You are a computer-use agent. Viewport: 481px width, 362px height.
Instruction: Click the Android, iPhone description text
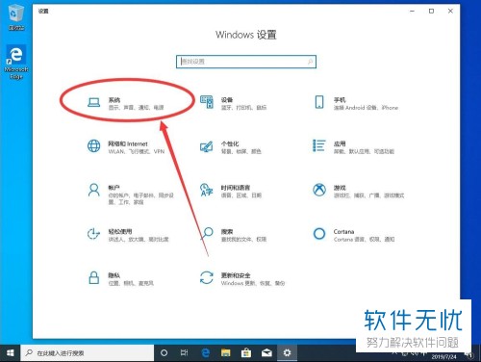(366, 108)
